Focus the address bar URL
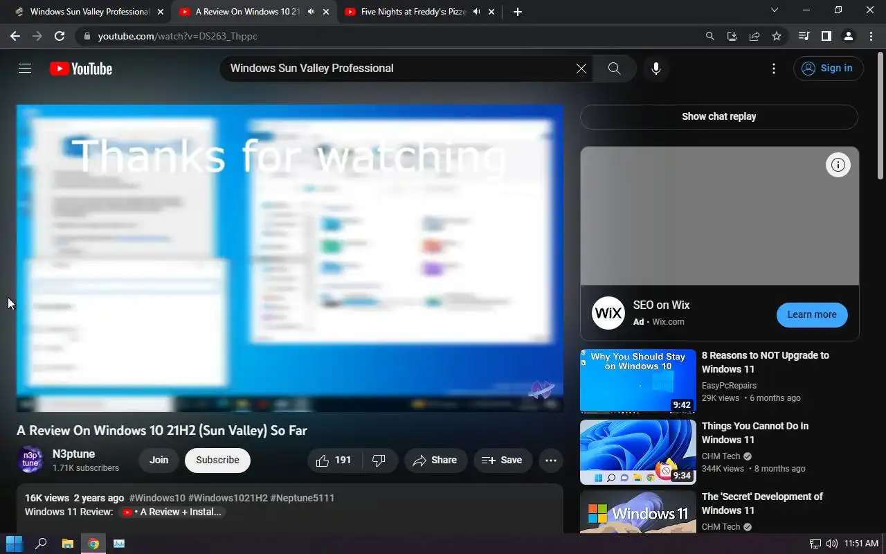This screenshot has width=886, height=554. (x=178, y=36)
